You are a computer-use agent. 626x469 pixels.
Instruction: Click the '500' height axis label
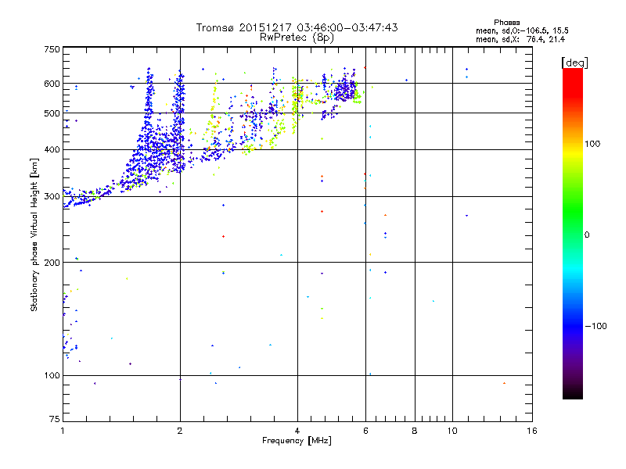coord(52,113)
